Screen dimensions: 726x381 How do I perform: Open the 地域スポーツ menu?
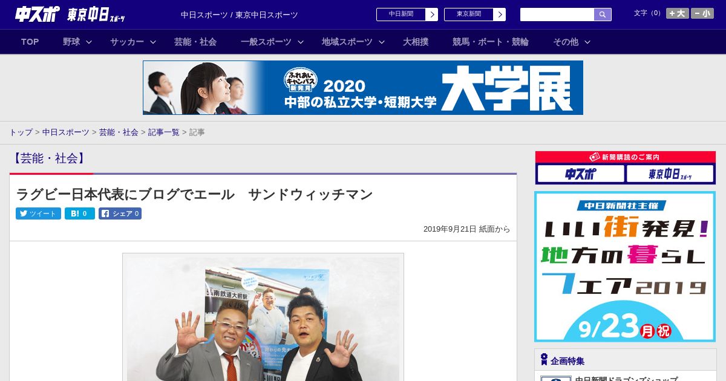click(347, 42)
